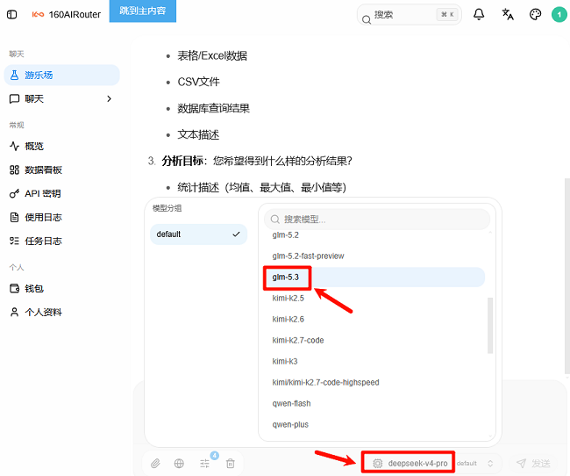Toggle the sidebar panel icon
The height and width of the screenshot is (476, 570).
[x=12, y=15]
